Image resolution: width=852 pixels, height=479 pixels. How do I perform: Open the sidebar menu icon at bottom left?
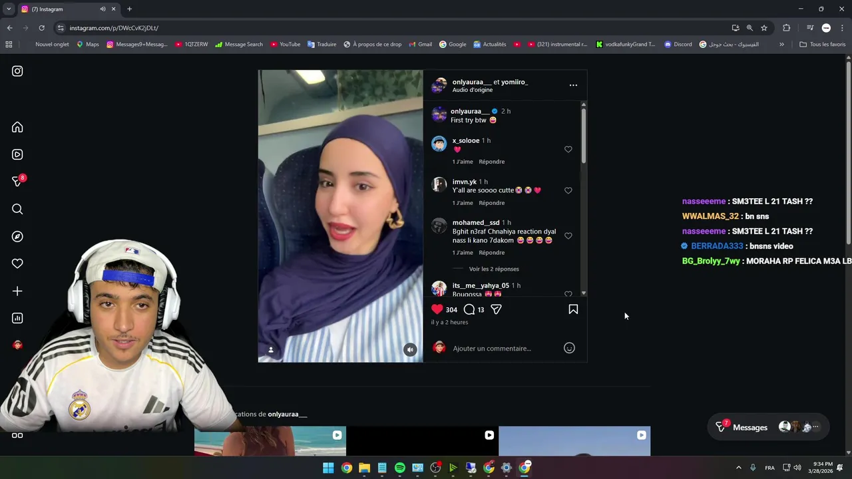coord(17,436)
